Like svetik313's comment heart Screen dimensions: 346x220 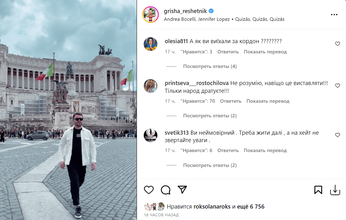pos(337,135)
